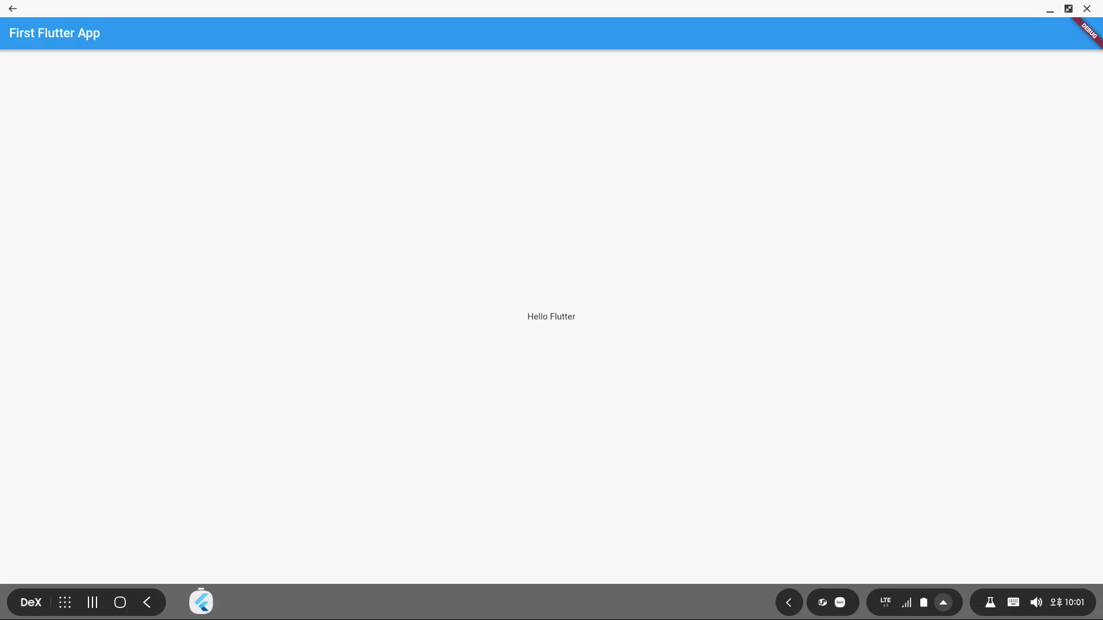Open the DeX apps grid
This screenshot has height=620, width=1103.
click(65, 602)
